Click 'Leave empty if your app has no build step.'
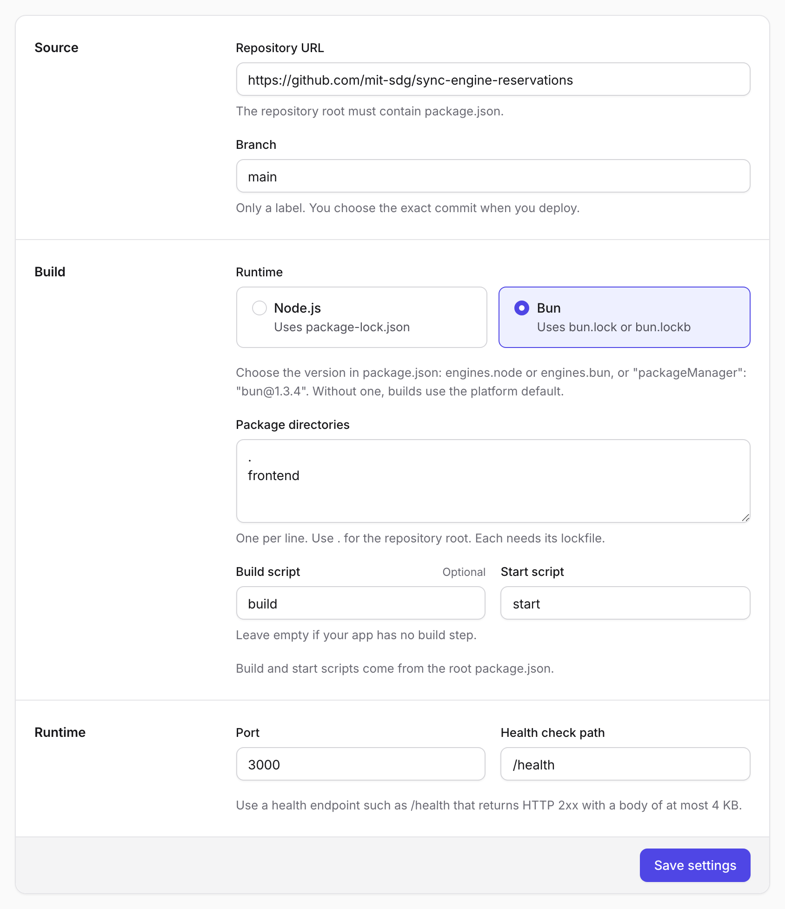The height and width of the screenshot is (909, 785). [x=356, y=635]
